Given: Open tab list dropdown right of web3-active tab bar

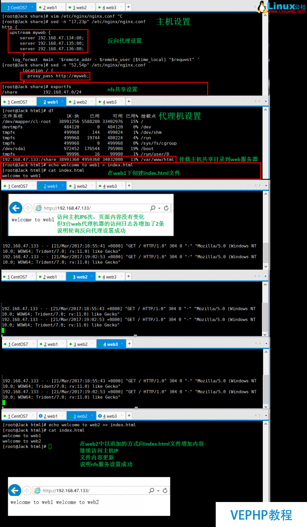Looking at the screenshot, I should (x=266, y=344).
